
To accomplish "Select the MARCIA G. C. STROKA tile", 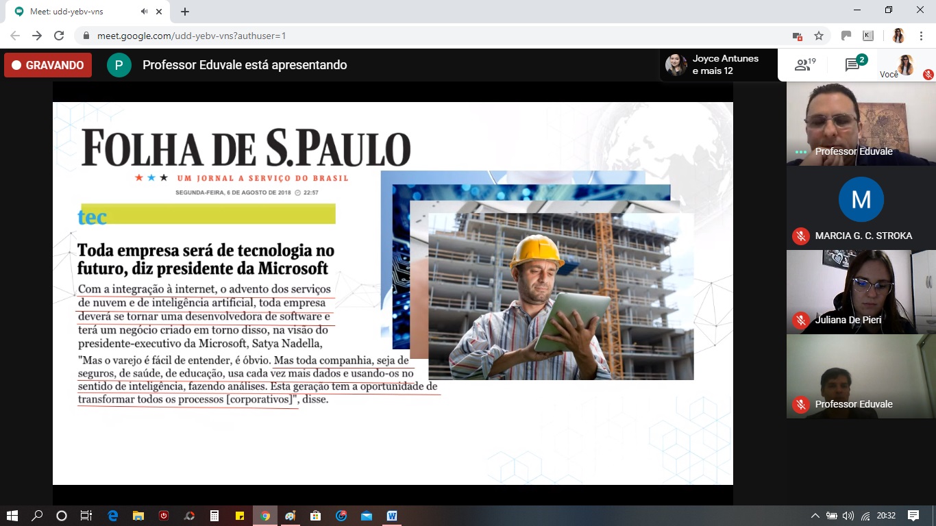I will [861, 208].
